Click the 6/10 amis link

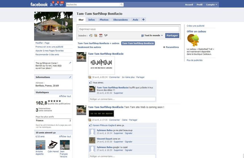pyautogui.click(x=40, y=136)
